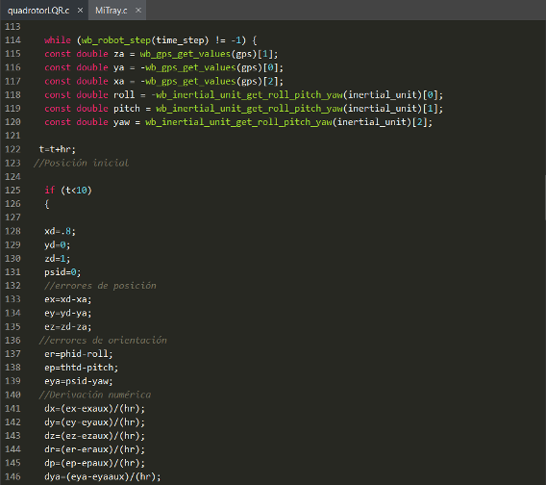The height and width of the screenshot is (485, 546).
Task: Close the quadrotorLQR.c tab
Action: coord(80,11)
